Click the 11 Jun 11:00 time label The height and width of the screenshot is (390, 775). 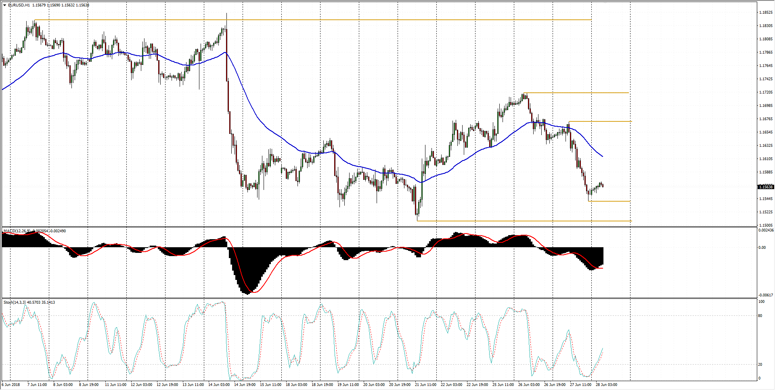[115, 385]
